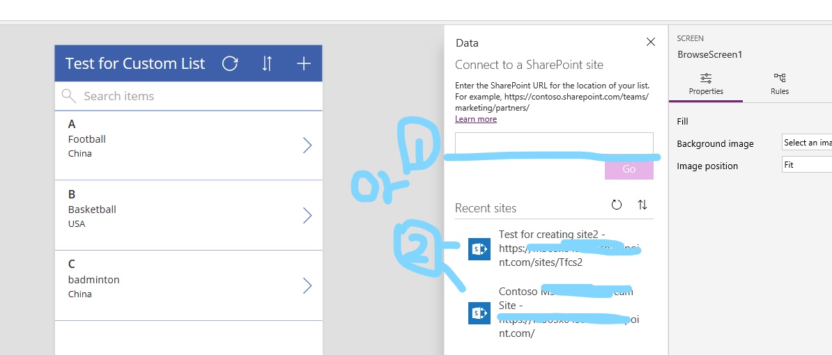Click the Recent sites heading
The height and width of the screenshot is (355, 832).
486,208
